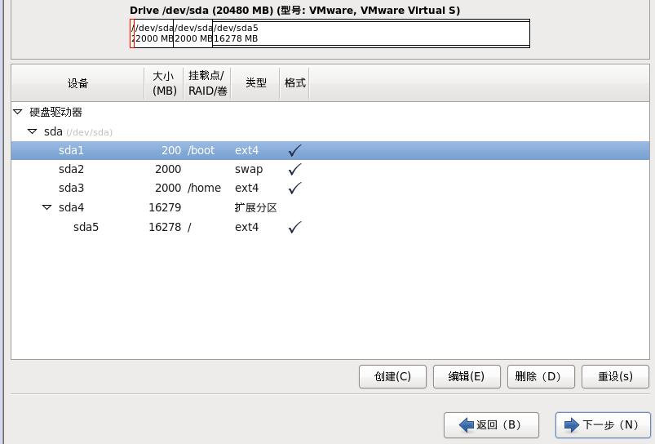Image resolution: width=655 pixels, height=444 pixels.
Task: Sort by 类型 column header
Action: [255, 83]
